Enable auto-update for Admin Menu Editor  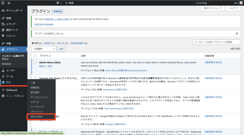tap(213, 62)
